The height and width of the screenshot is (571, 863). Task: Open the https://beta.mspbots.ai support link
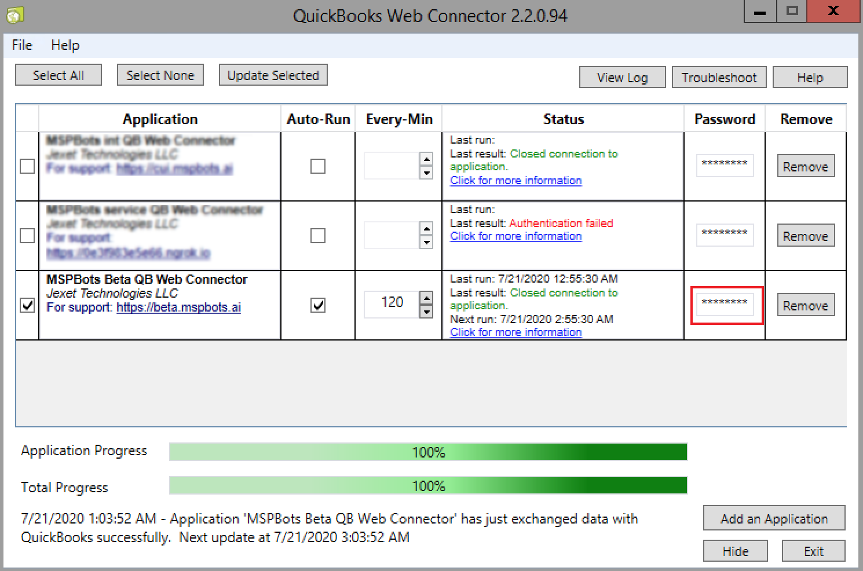pos(178,308)
